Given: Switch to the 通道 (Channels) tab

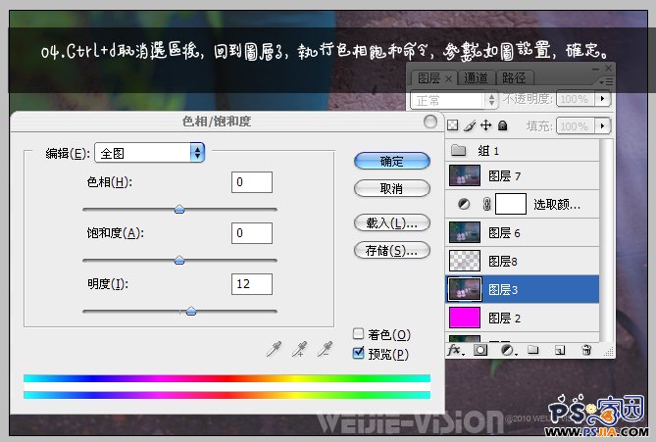Looking at the screenshot, I should (x=476, y=76).
